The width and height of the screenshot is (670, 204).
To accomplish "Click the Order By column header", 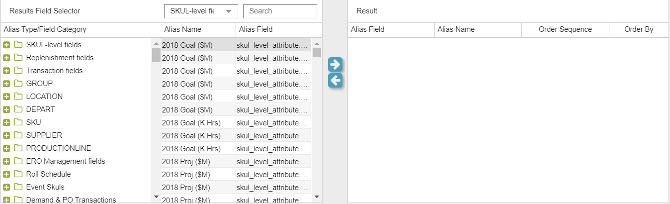I will tap(639, 29).
